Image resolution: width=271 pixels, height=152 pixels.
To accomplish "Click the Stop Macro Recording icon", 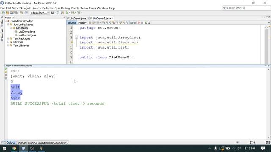I will pos(142,22).
